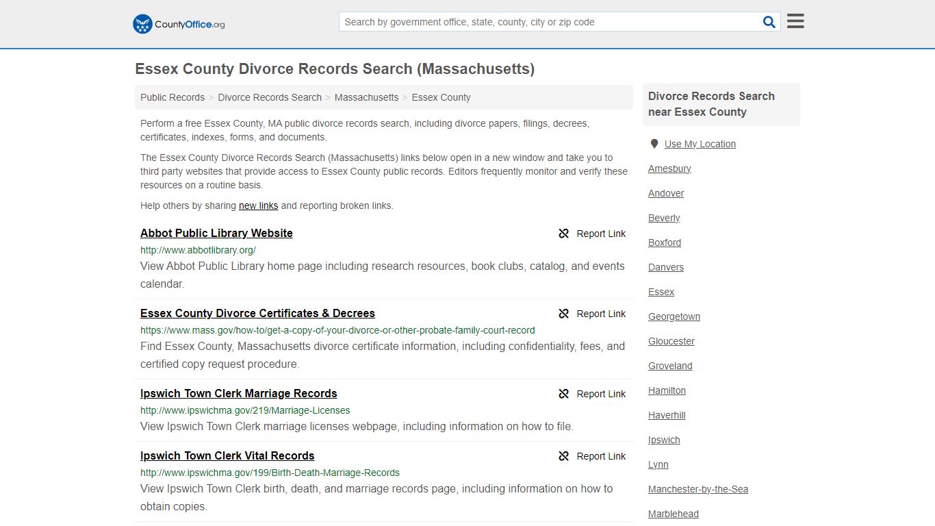The height and width of the screenshot is (526, 935).
Task: Select Gloucester in nearby list
Action: pyautogui.click(x=671, y=341)
